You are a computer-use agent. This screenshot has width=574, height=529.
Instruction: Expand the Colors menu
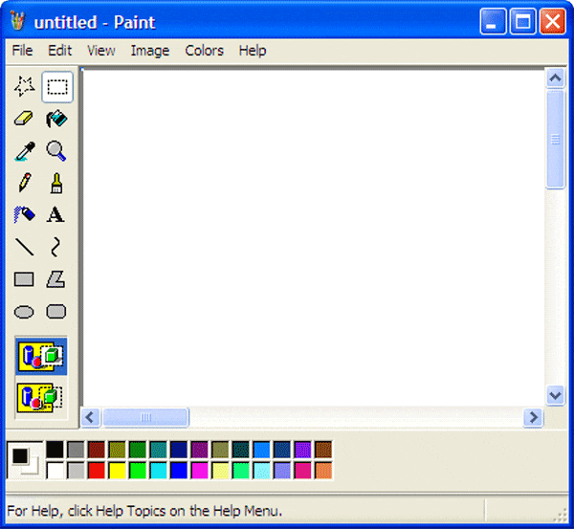coord(204,51)
